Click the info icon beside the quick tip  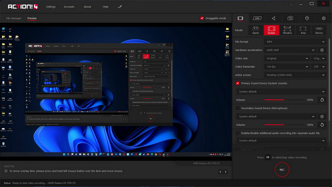tap(6, 171)
